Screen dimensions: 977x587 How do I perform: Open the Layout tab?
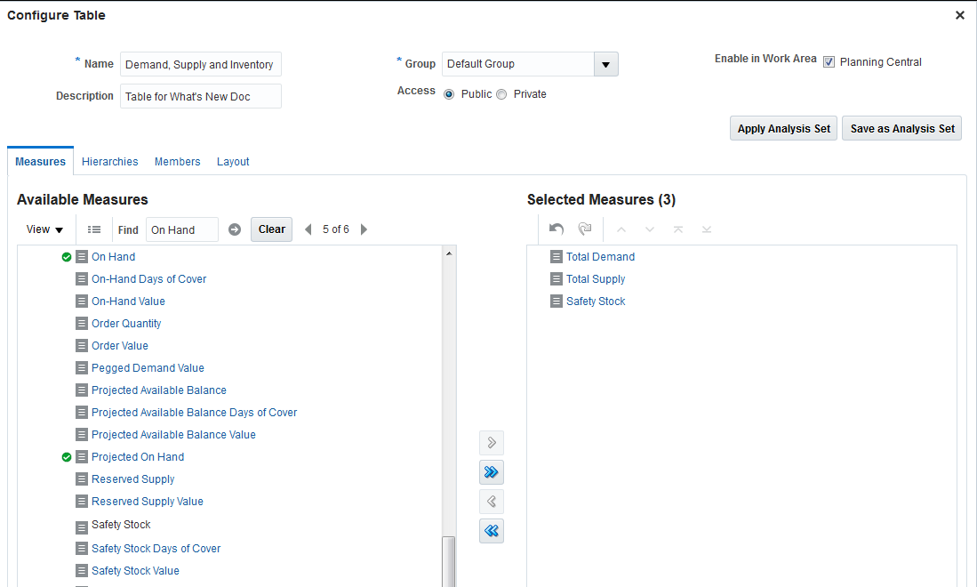(233, 162)
